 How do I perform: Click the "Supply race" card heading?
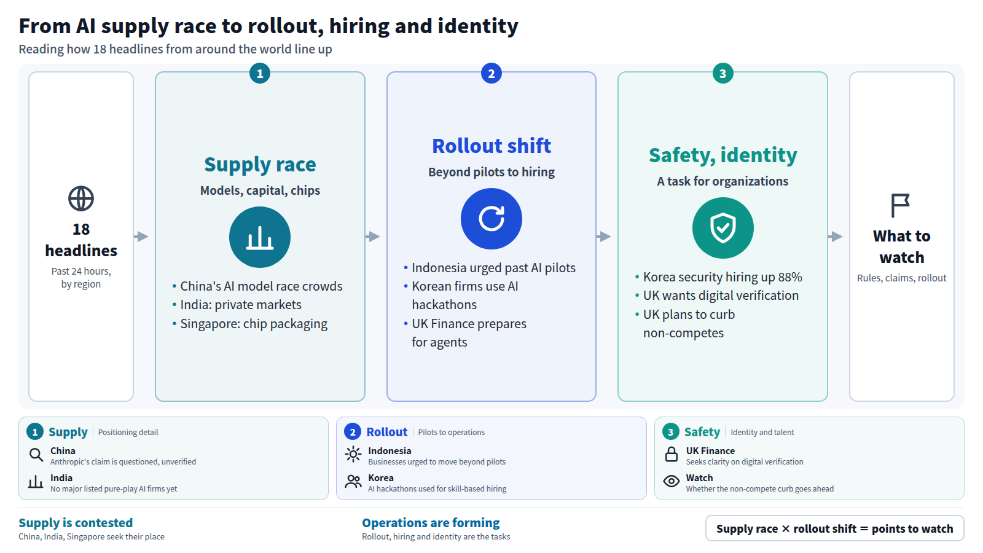click(x=260, y=164)
